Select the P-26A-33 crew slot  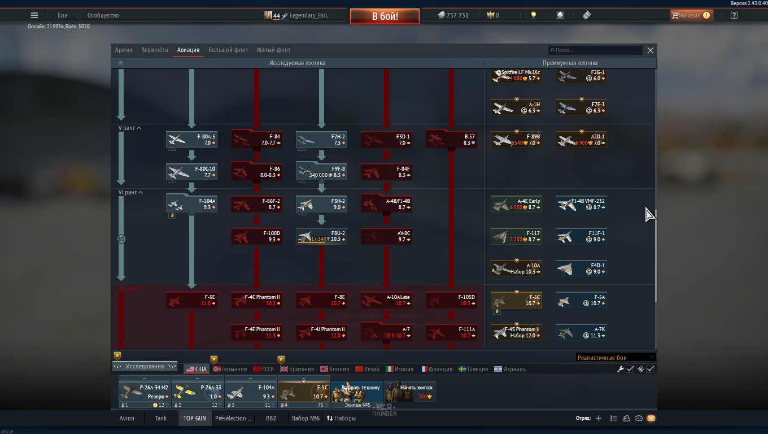pos(197,391)
